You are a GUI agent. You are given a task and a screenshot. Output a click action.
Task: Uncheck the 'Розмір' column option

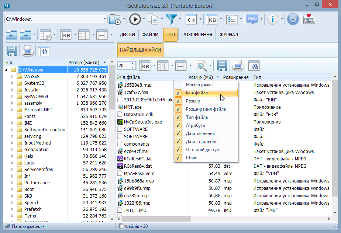tap(206, 101)
